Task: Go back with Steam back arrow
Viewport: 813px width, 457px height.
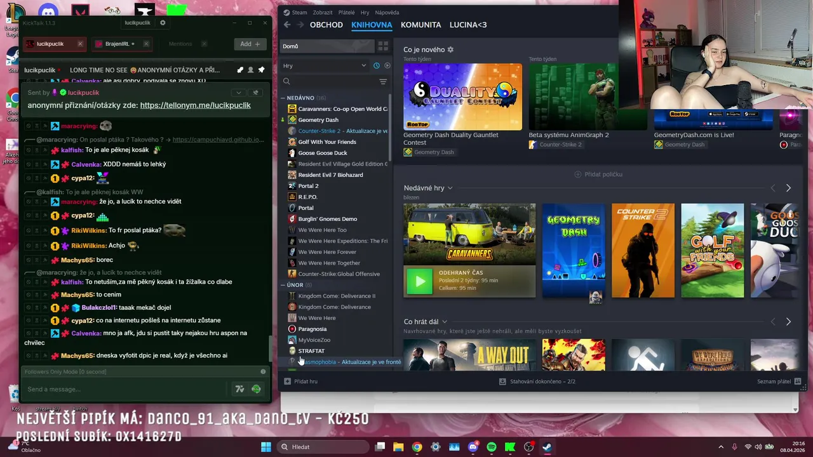Action: 287,25
